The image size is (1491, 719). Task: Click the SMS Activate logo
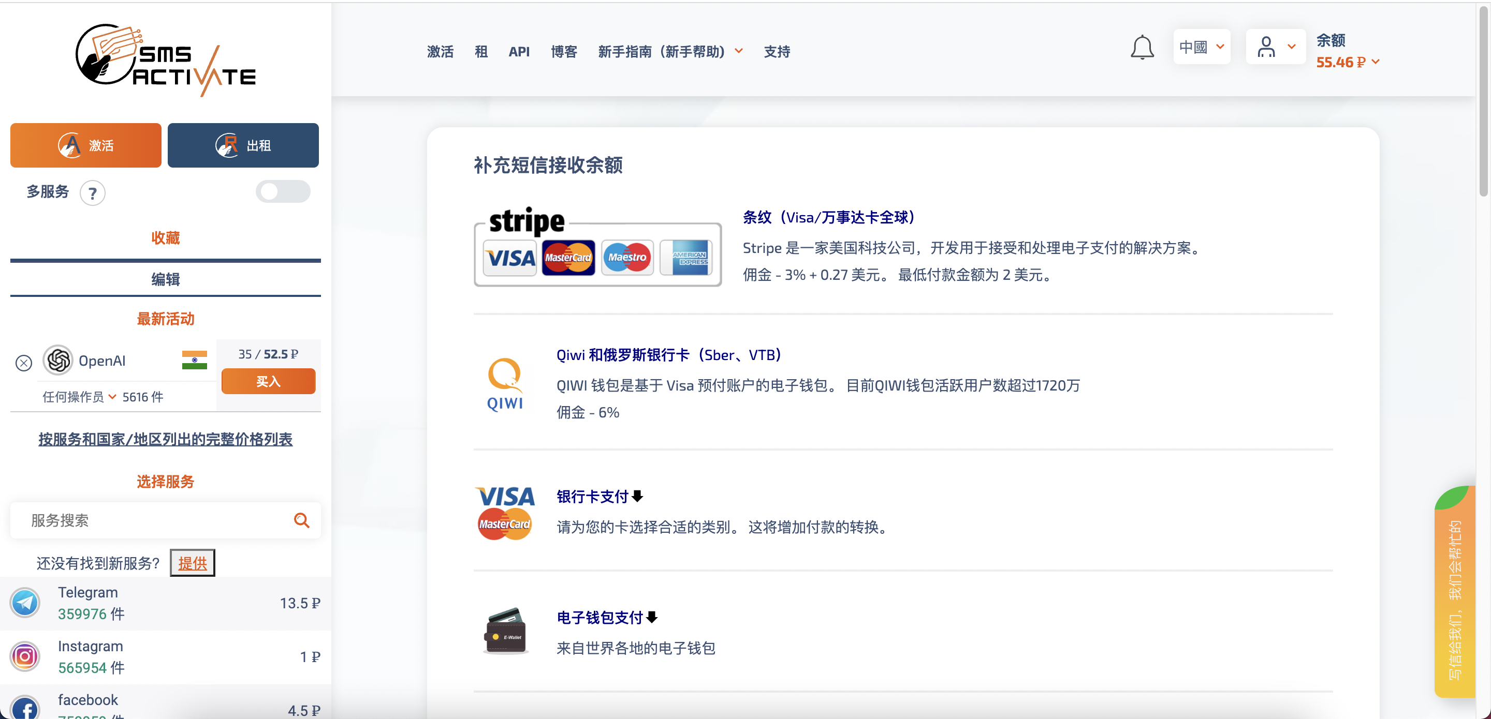pyautogui.click(x=166, y=59)
